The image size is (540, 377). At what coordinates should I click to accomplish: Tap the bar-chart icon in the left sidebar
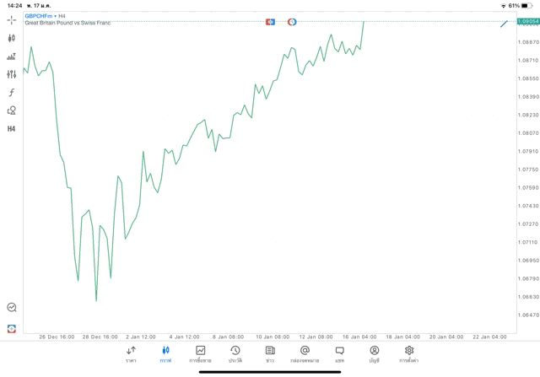coord(11,57)
